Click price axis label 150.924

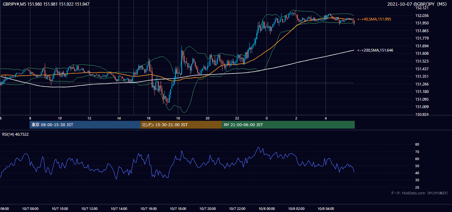point(422,115)
